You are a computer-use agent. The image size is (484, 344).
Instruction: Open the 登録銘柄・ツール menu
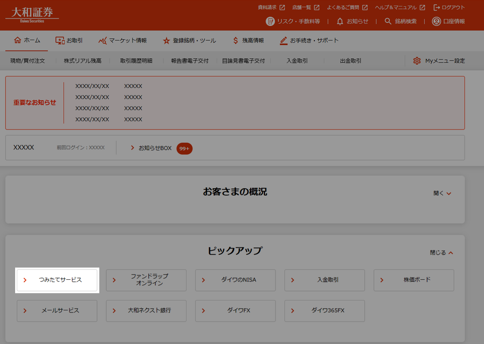pyautogui.click(x=190, y=41)
